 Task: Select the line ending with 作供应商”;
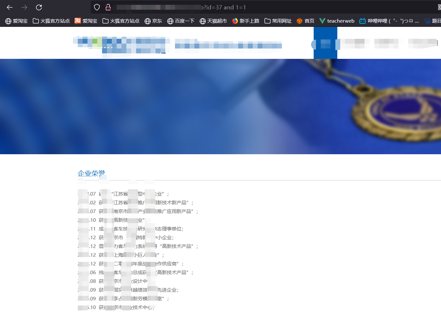click(131, 264)
